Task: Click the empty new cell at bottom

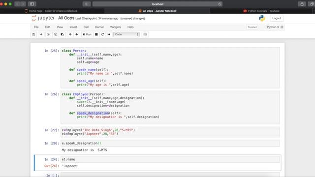Action: [x=170, y=175]
